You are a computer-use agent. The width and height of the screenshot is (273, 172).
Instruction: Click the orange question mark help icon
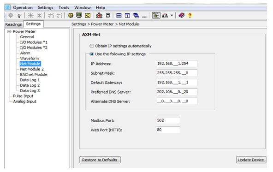190,16
